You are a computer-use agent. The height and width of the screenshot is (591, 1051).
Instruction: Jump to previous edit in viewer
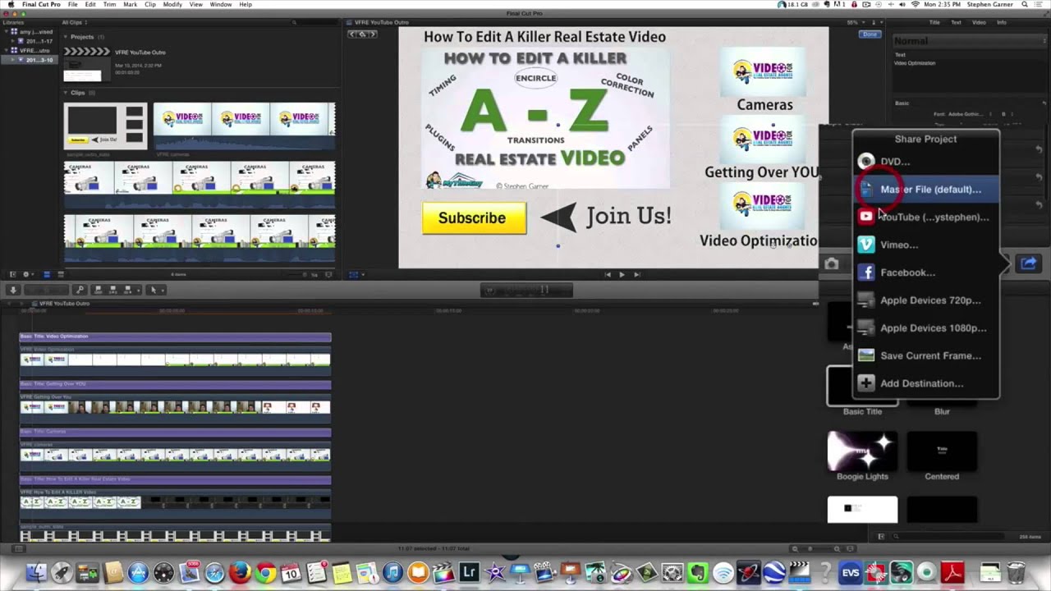point(607,275)
